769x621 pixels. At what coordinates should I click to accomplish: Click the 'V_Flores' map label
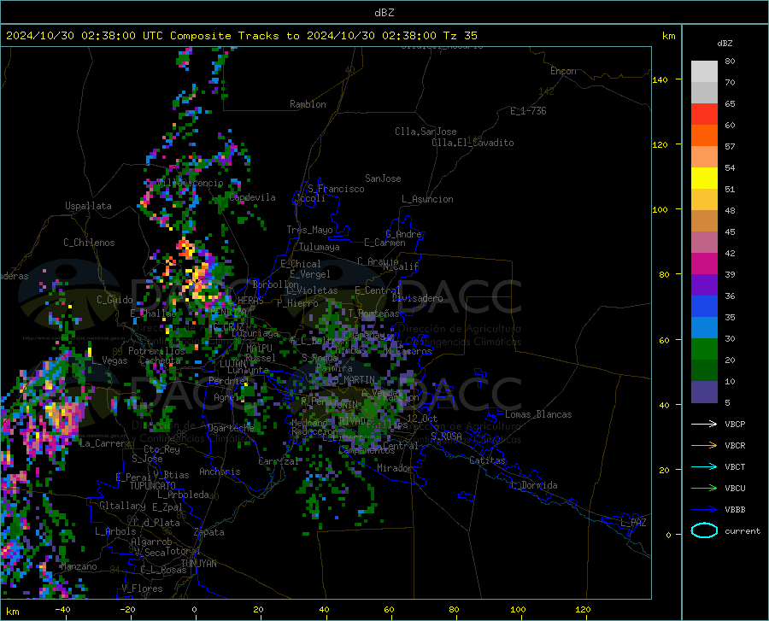(142, 589)
